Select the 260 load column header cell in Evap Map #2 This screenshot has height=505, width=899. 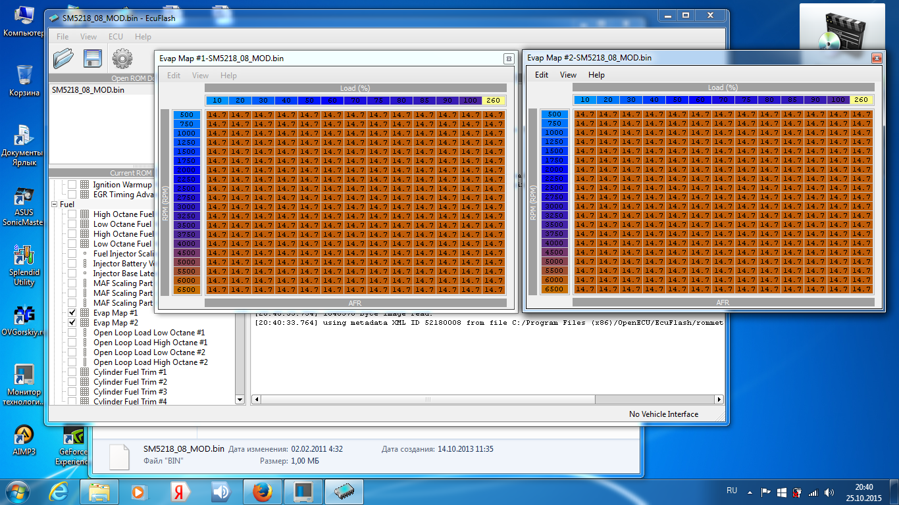pyautogui.click(x=862, y=100)
